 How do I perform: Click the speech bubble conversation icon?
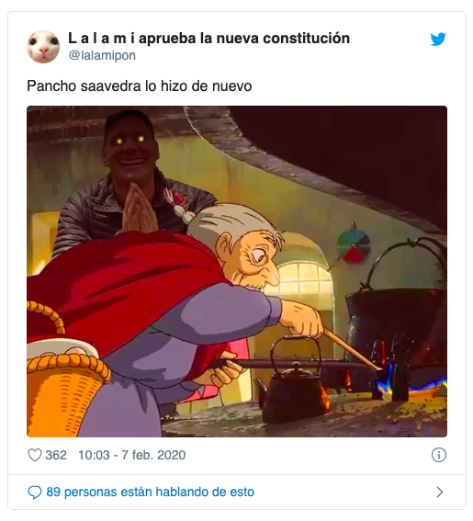pos(34,493)
